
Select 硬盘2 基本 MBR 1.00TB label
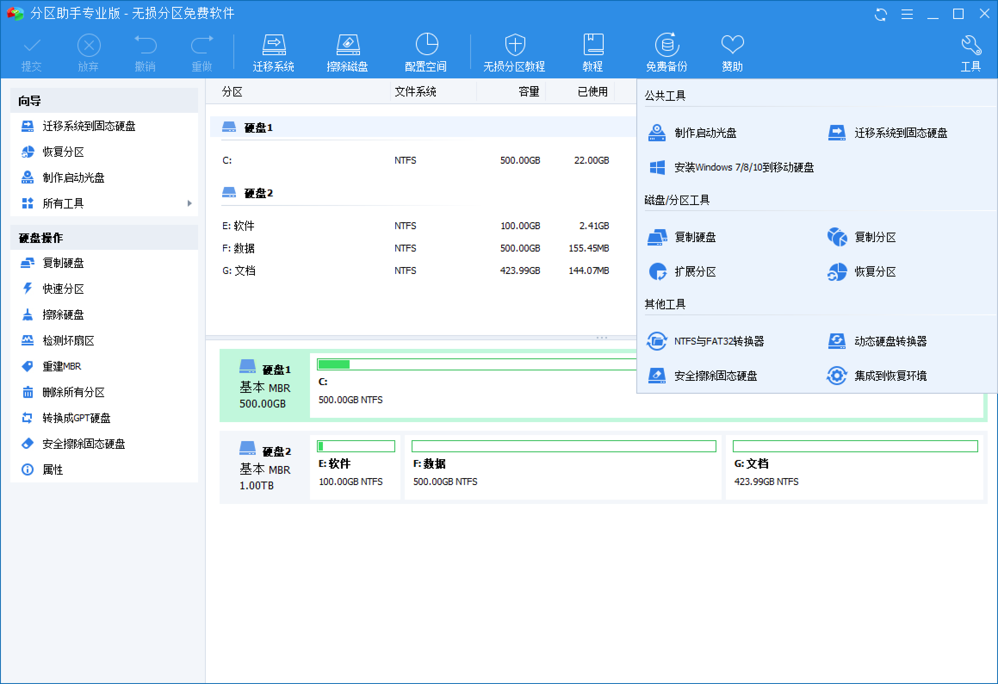tap(265, 467)
